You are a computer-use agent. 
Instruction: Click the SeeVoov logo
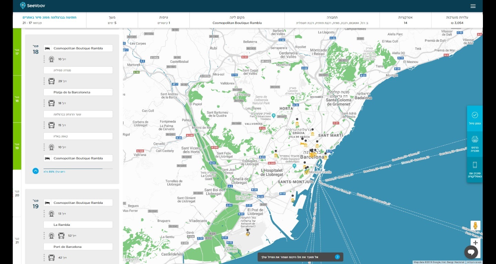(x=33, y=5)
